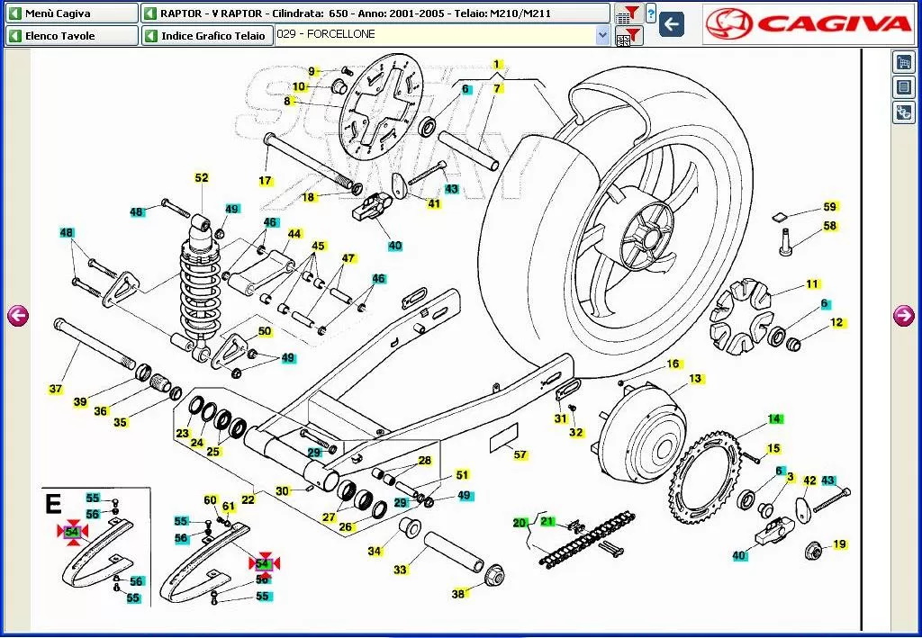Select green part number 21 on chain
The height and width of the screenshot is (638, 922).
pos(548,522)
